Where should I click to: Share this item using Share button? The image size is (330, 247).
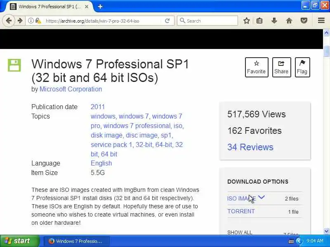[x=281, y=67]
